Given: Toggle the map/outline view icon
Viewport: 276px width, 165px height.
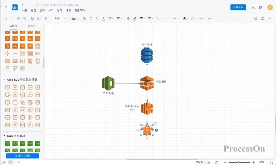Looking at the screenshot, I should [217, 162].
